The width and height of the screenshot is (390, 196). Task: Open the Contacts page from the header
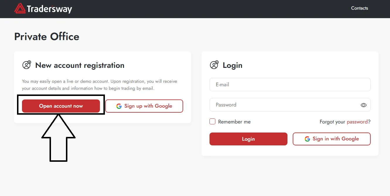tap(360, 8)
